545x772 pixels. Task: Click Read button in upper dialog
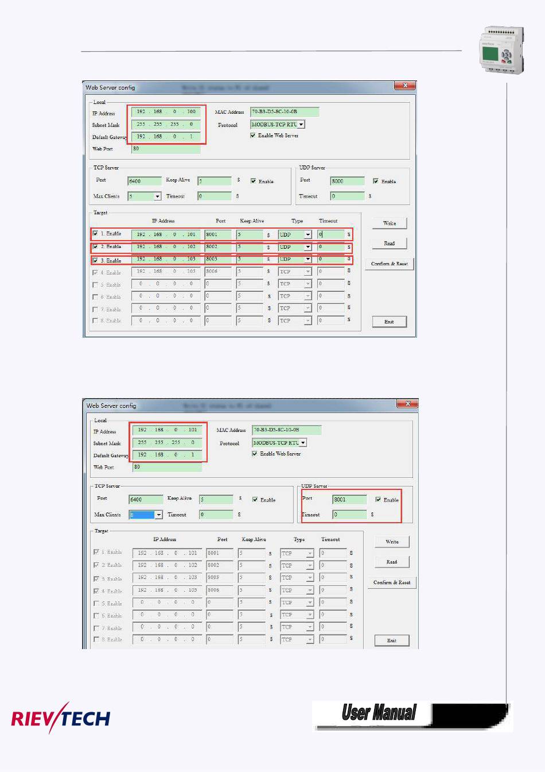click(390, 243)
